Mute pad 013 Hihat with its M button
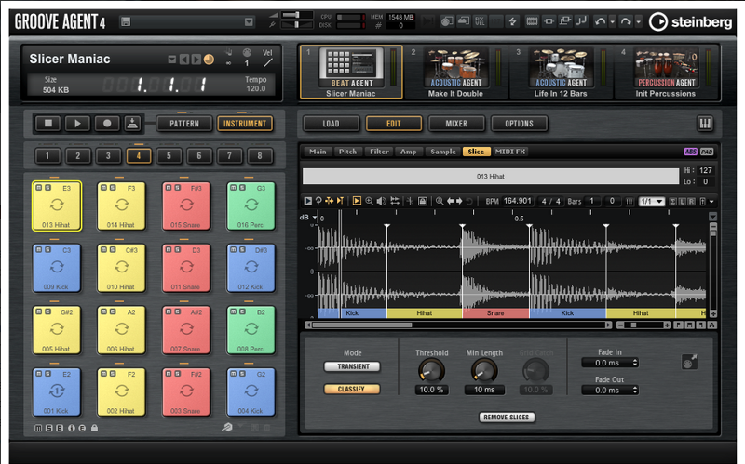 [x=39, y=188]
